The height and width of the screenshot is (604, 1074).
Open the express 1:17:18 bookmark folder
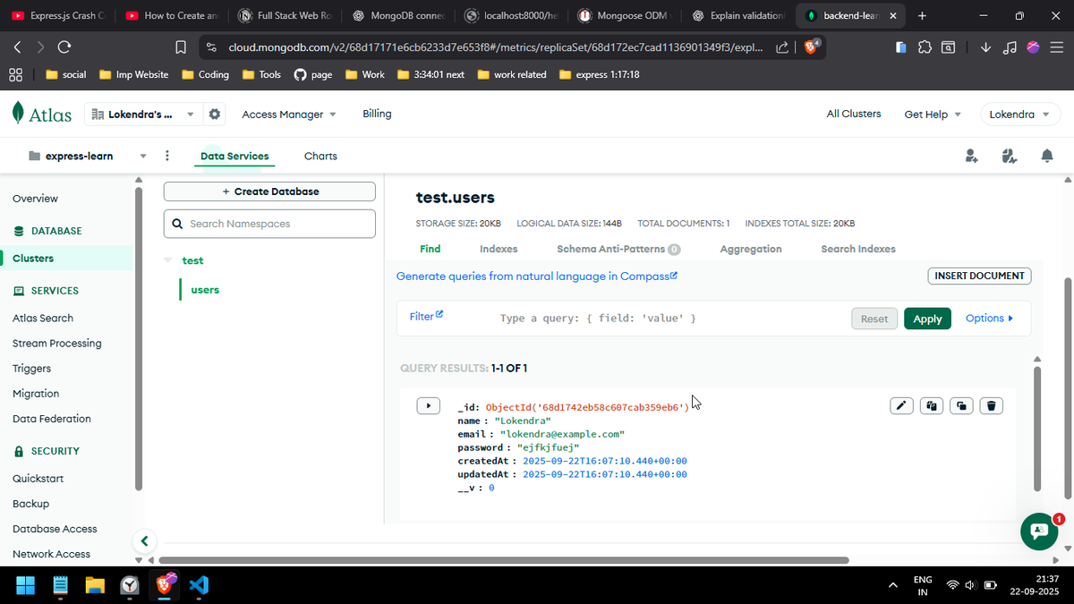[599, 74]
